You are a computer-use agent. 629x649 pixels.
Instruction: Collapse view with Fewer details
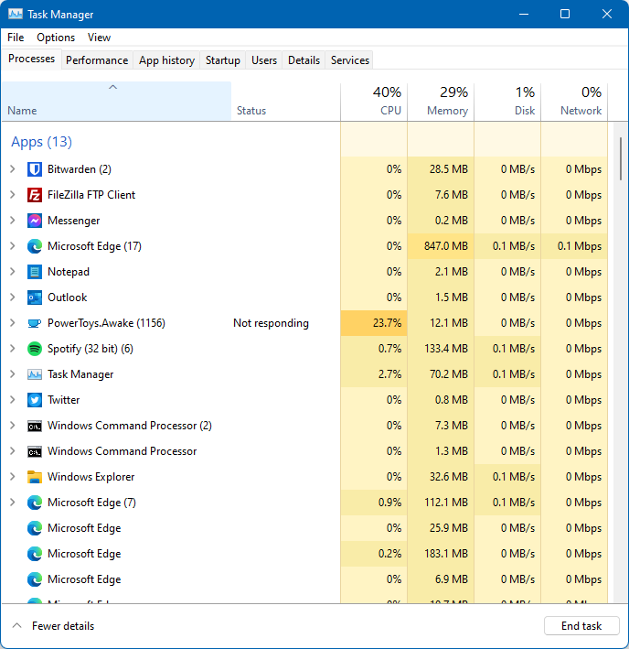pyautogui.click(x=54, y=626)
